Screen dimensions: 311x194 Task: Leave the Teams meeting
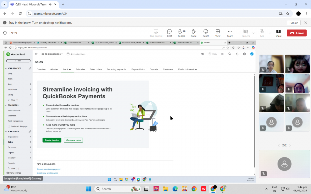click(x=296, y=33)
